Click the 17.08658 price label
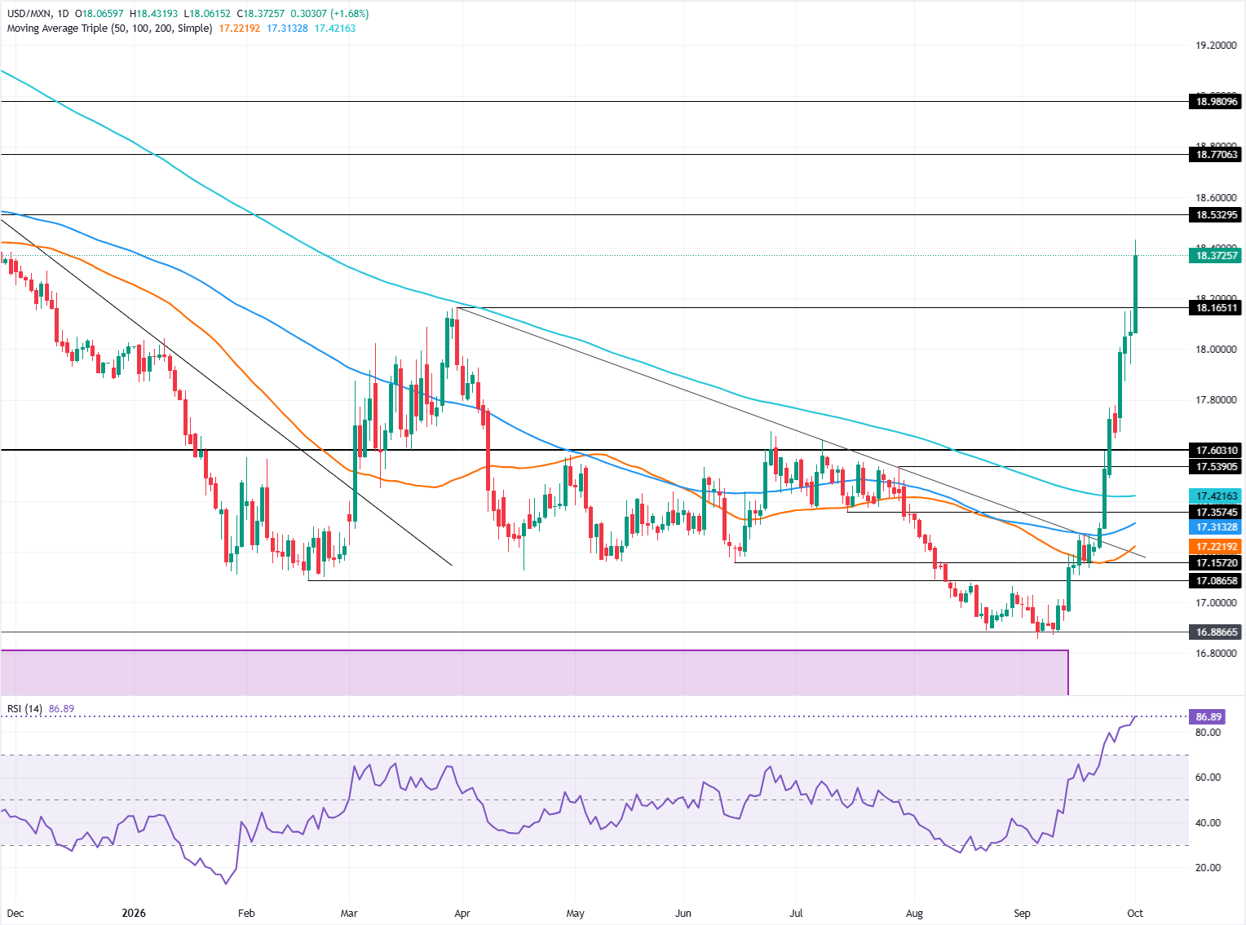The image size is (1246, 925). click(x=1216, y=581)
